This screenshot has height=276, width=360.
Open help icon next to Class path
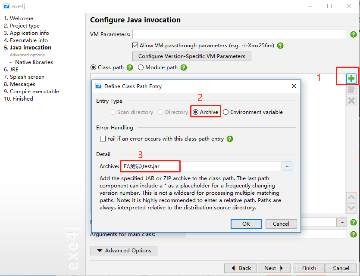coord(130,67)
